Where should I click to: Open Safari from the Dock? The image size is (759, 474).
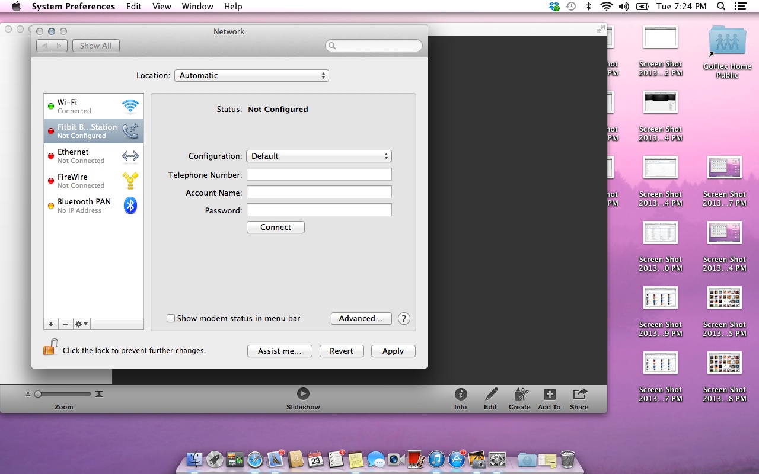[x=254, y=459]
